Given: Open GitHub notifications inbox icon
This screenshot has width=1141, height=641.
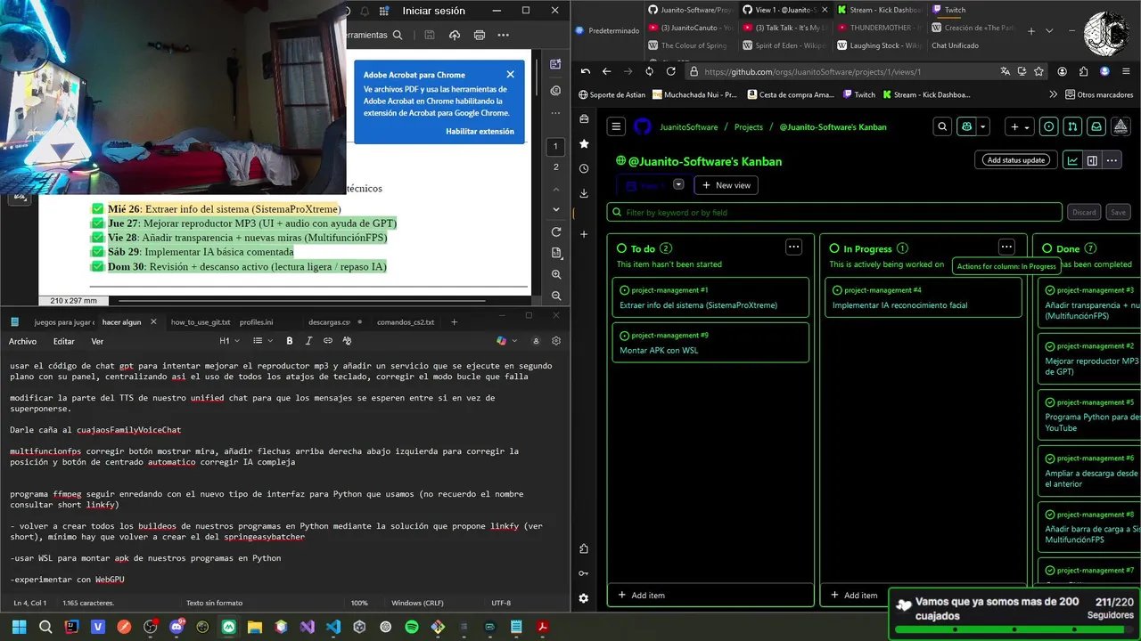Looking at the screenshot, I should pyautogui.click(x=1096, y=127).
